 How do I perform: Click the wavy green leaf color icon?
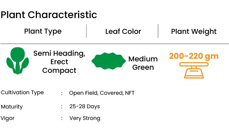(x=108, y=61)
